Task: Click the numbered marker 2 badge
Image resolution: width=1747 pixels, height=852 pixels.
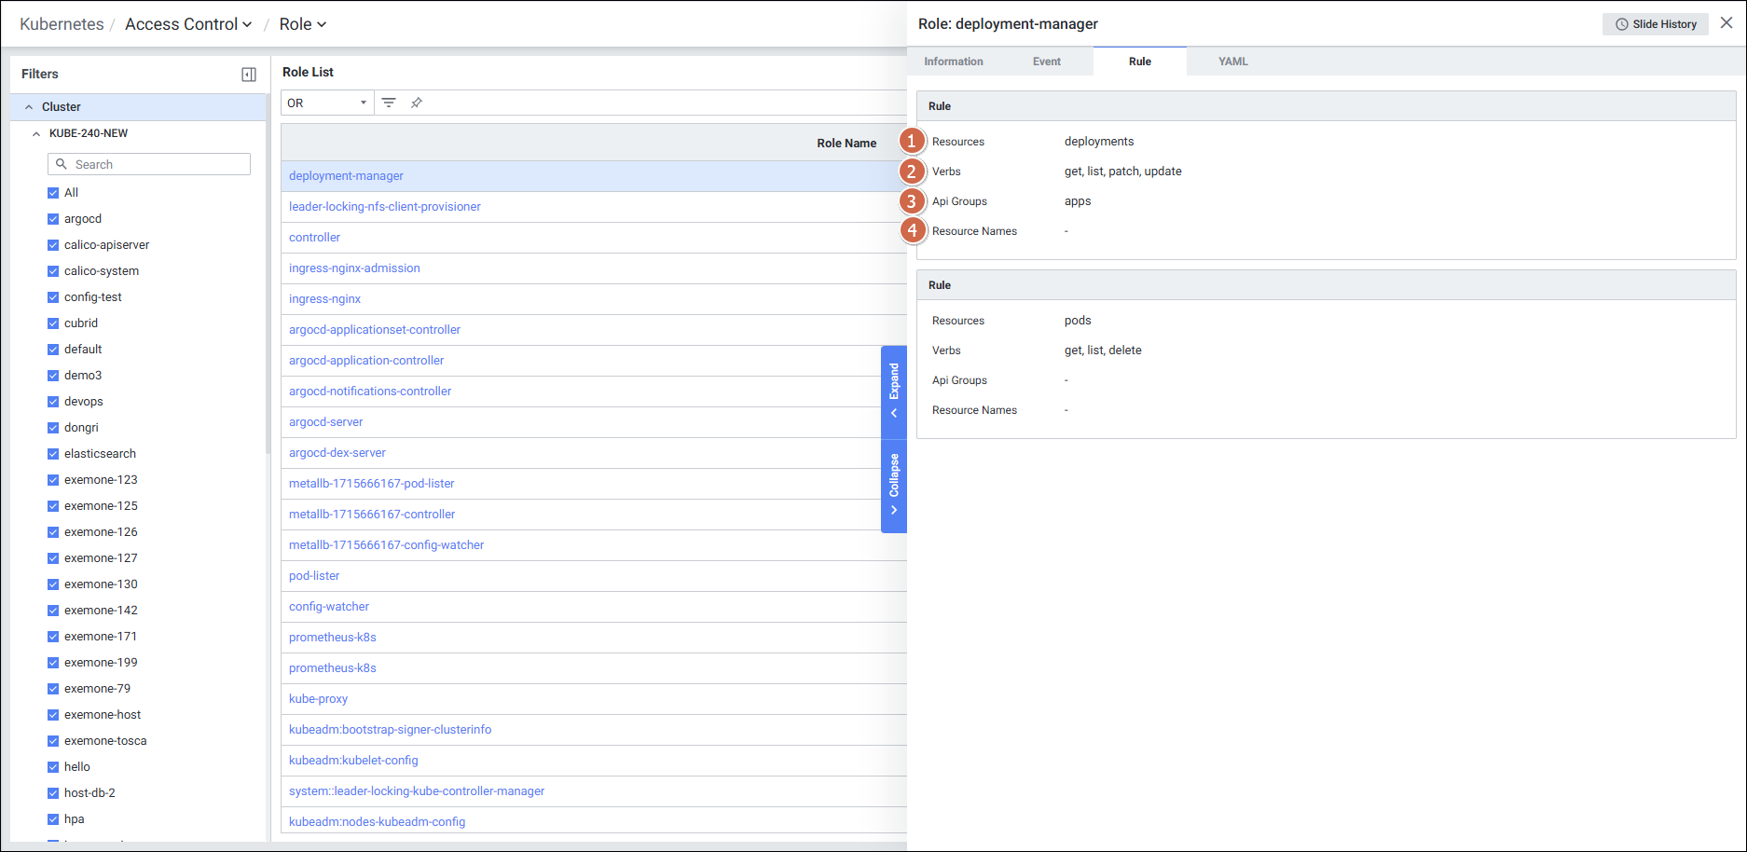Action: [x=912, y=172]
